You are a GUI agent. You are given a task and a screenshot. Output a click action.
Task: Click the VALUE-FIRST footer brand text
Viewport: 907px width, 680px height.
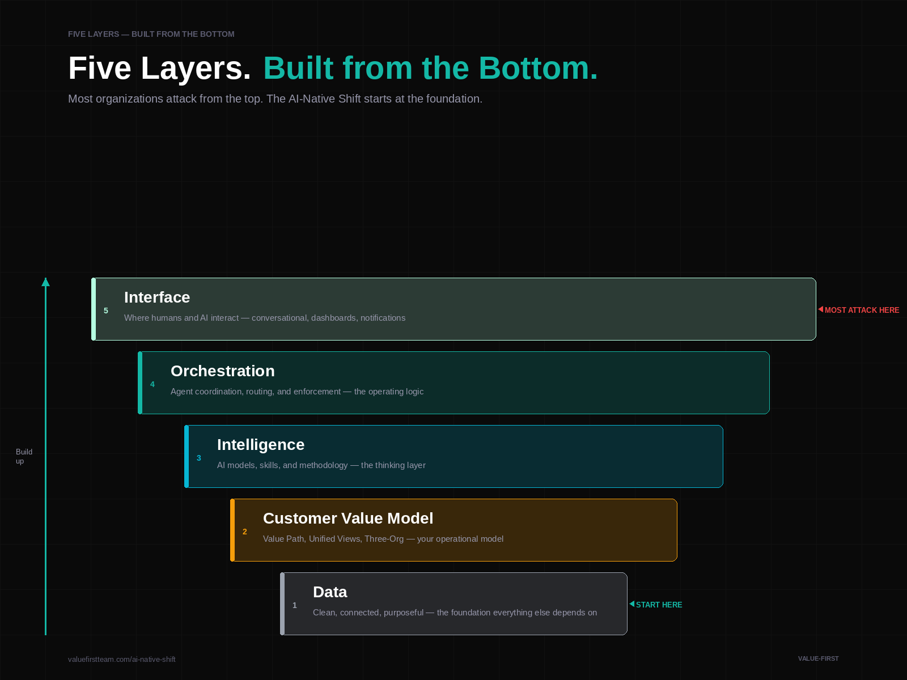click(818, 658)
